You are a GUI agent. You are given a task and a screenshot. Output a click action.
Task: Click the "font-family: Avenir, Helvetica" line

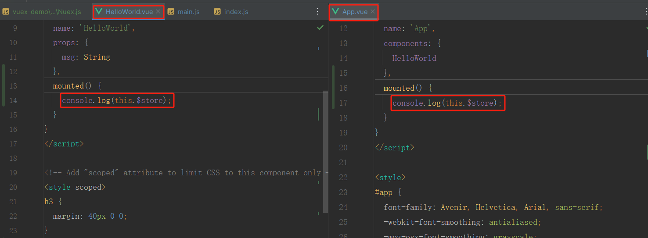pos(493,207)
